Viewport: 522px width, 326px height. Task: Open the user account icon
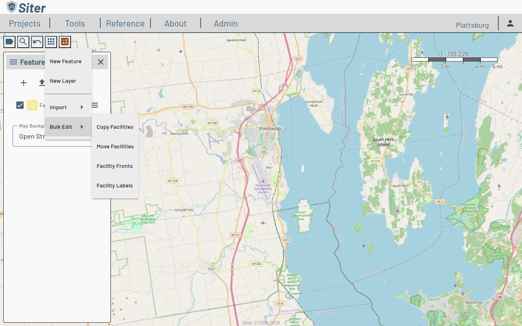click(x=510, y=23)
